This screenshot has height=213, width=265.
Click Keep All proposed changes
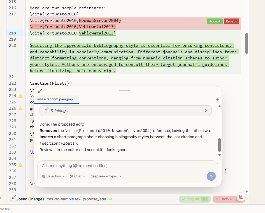pyautogui.click(x=195, y=199)
